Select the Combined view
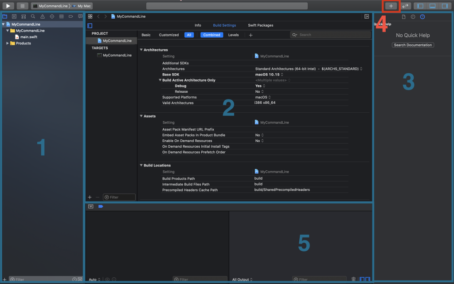The image size is (454, 284). pos(211,35)
